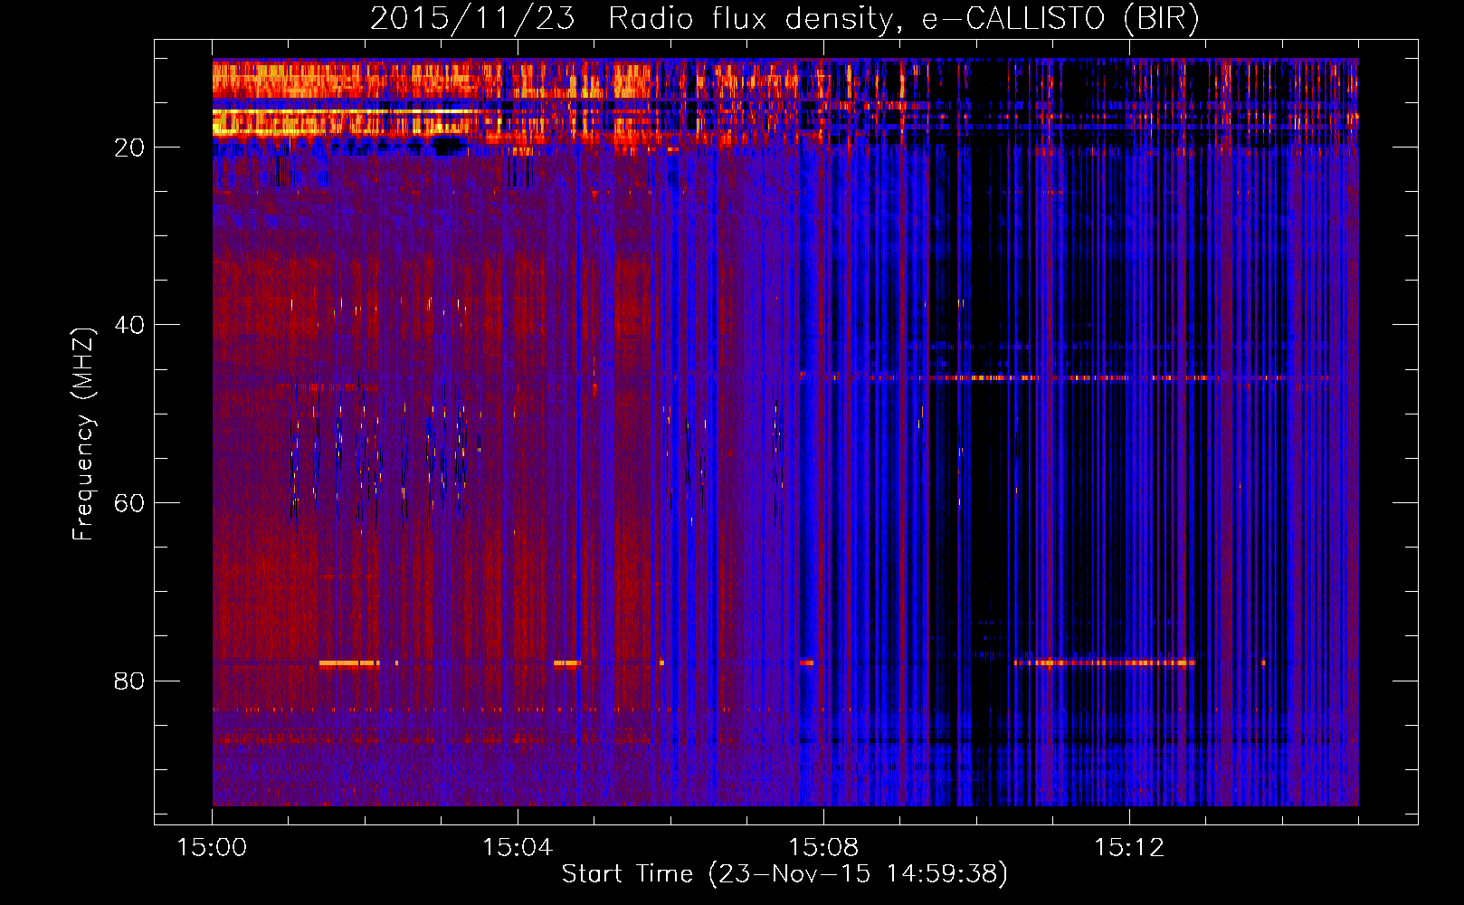Select the 15:04 time tick label
1464x905 pixels.
coord(518,848)
